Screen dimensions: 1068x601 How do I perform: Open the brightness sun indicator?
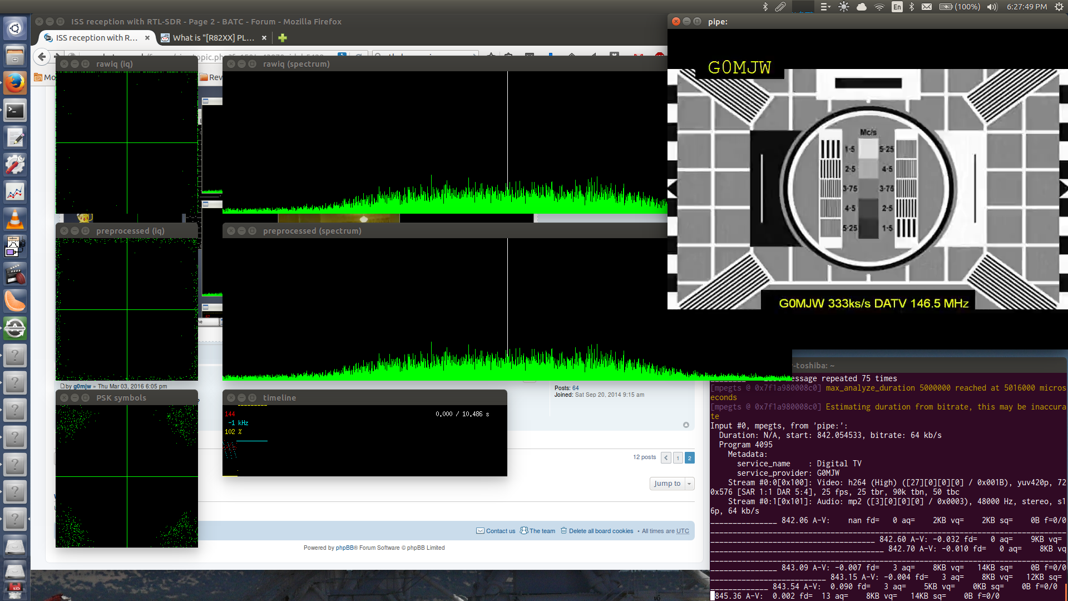click(843, 7)
